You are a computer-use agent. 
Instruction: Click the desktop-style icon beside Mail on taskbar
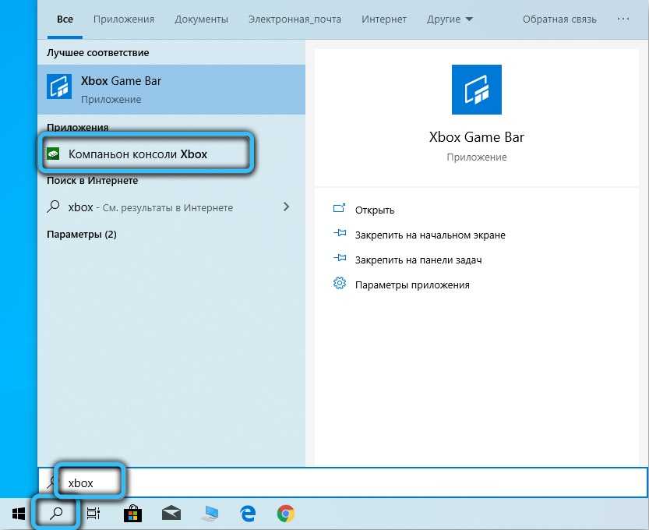tap(210, 514)
